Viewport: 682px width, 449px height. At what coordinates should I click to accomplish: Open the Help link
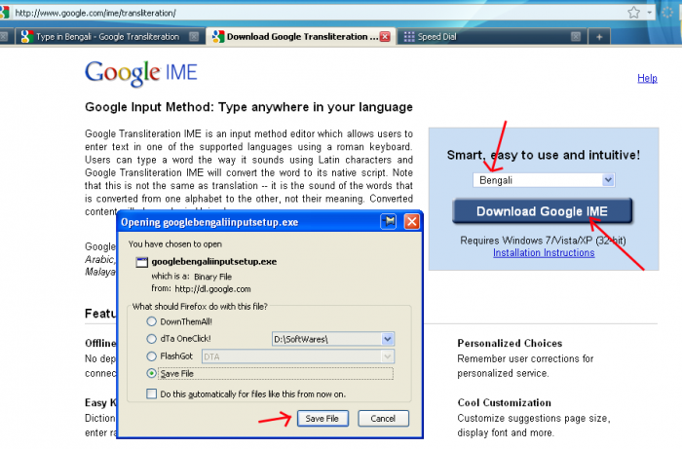pos(647,78)
